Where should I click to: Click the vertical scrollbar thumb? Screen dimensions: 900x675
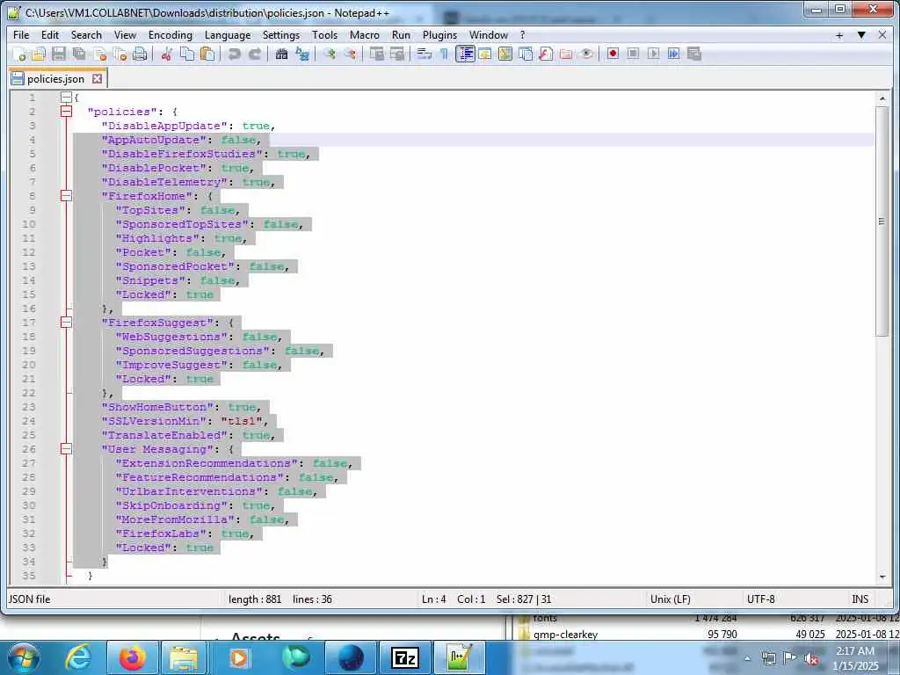coord(882,221)
